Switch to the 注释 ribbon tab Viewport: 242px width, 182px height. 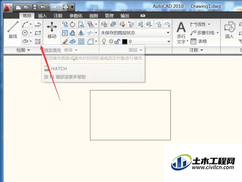(58, 15)
